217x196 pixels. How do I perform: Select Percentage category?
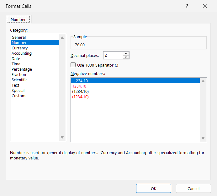coord(35,69)
